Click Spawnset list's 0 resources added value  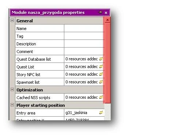(x=81, y=82)
